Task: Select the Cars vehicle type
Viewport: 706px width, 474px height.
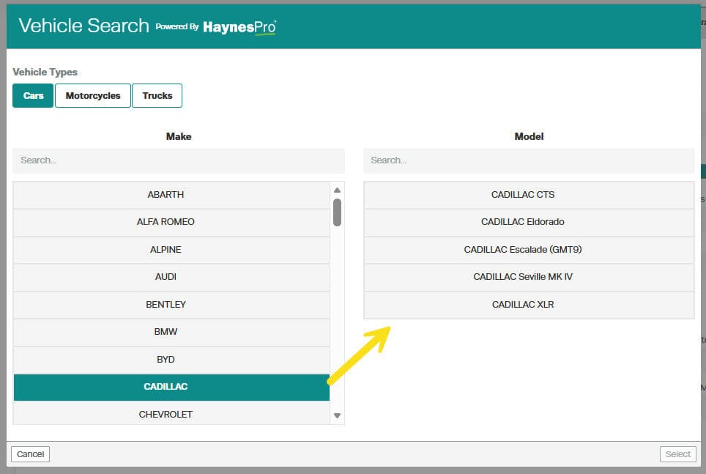Action: tap(33, 95)
